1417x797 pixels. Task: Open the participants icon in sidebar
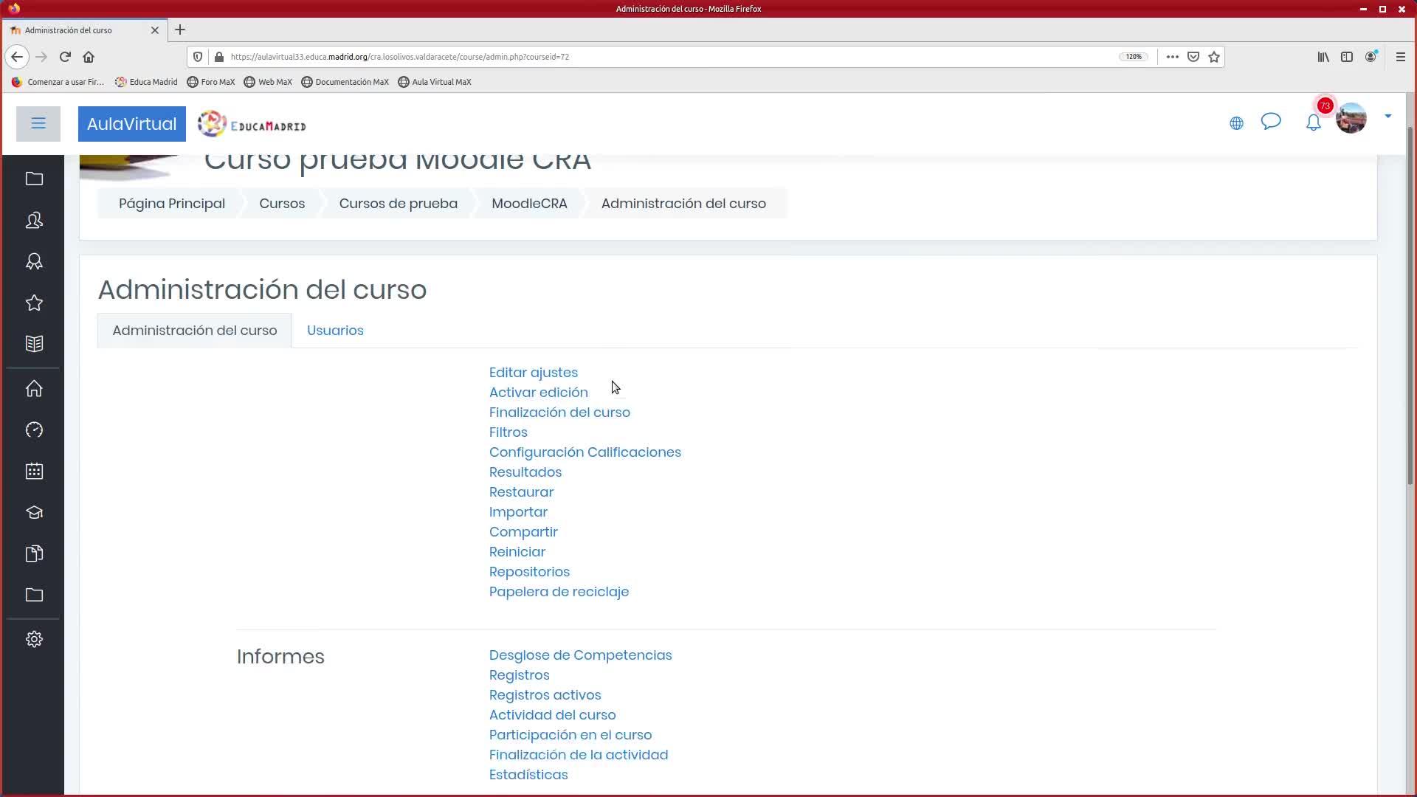[34, 221]
